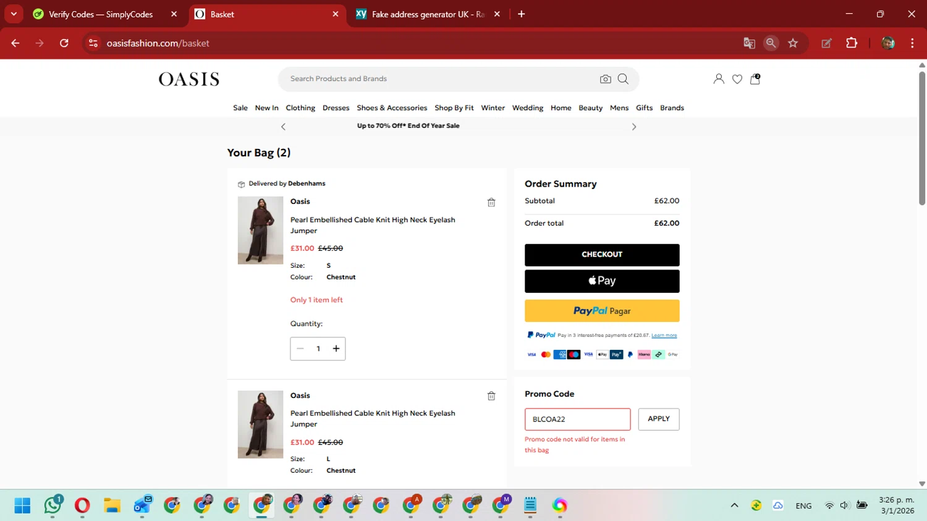
Task: Open the Chrome three-dot menu
Action: [912, 43]
